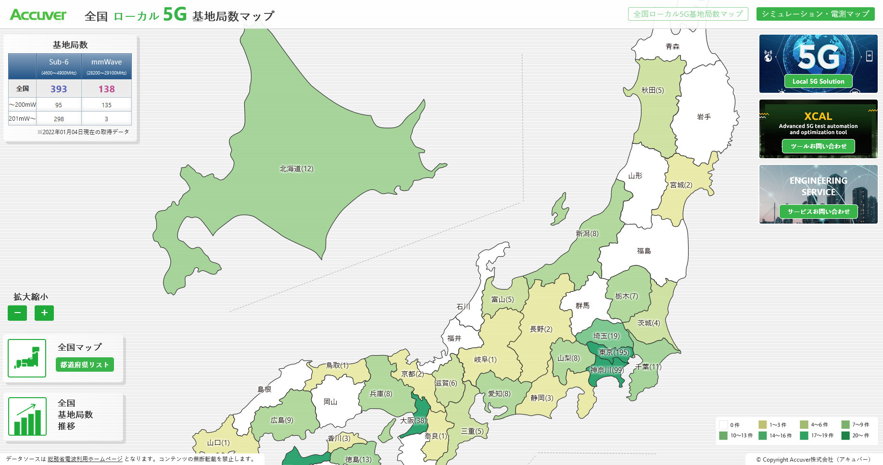Switch to シミュレーション・電測マップ tab
The width and height of the screenshot is (883, 465).
point(816,14)
